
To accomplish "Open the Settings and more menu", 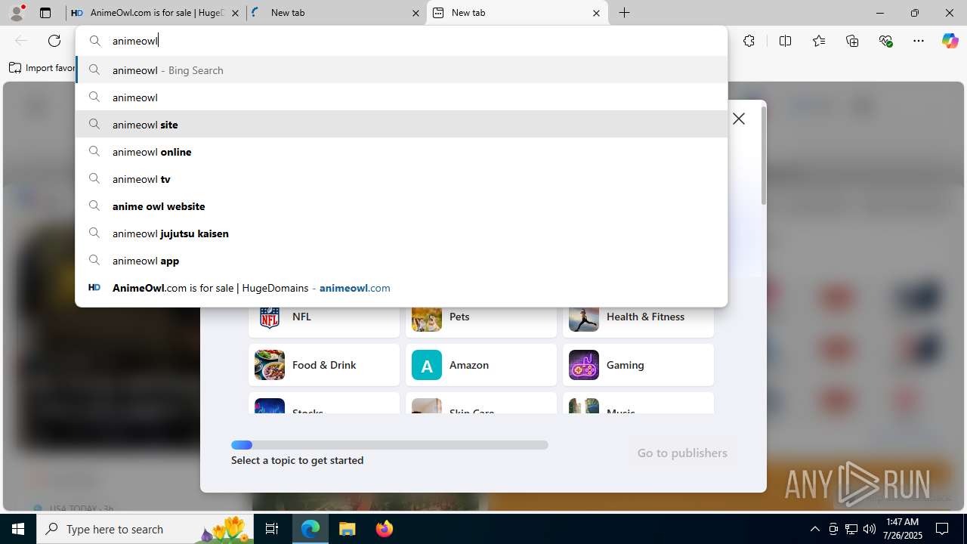I will [x=919, y=41].
